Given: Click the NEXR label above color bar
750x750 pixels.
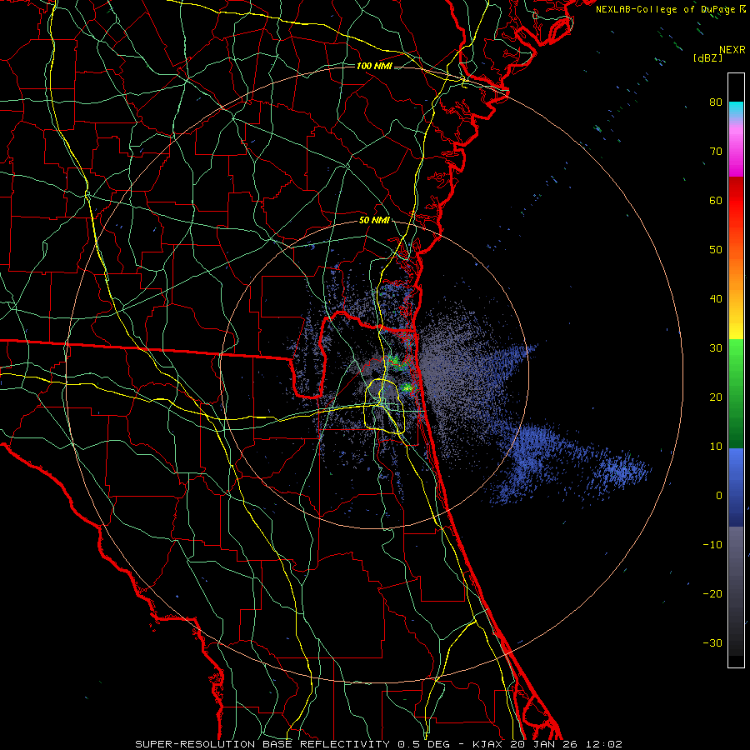Looking at the screenshot, I should pyautogui.click(x=732, y=50).
